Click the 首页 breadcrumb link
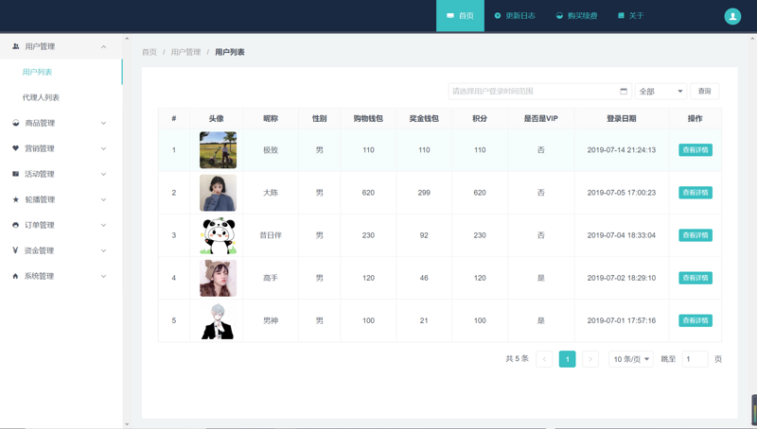 click(x=150, y=52)
